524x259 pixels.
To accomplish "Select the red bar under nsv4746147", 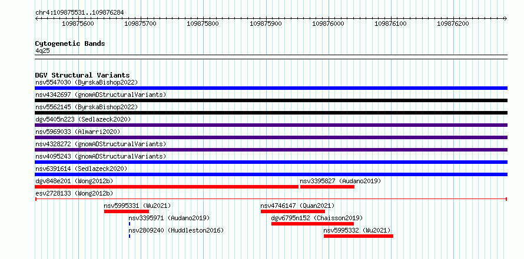I will click(x=293, y=211).
